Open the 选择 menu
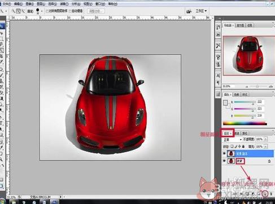Screen dimensions: 275x204 tap(53, 3)
